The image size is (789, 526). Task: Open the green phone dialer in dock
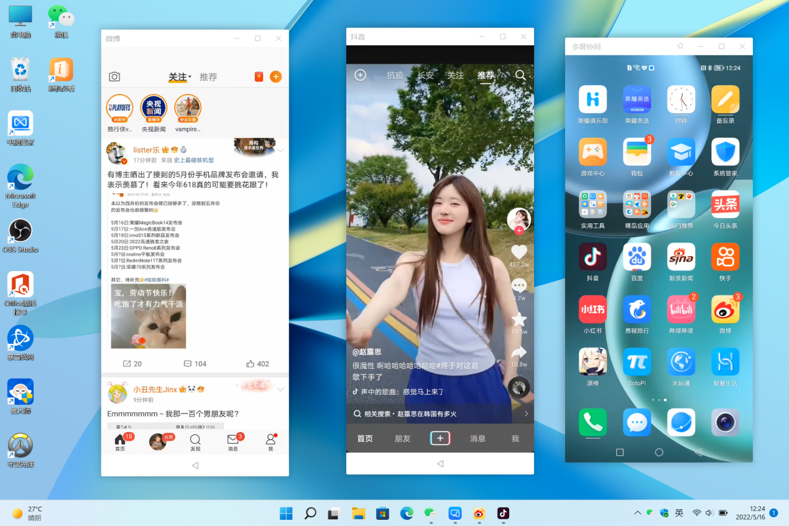[x=593, y=422]
